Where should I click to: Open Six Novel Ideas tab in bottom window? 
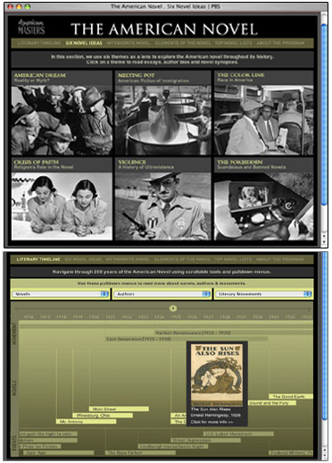tap(83, 259)
